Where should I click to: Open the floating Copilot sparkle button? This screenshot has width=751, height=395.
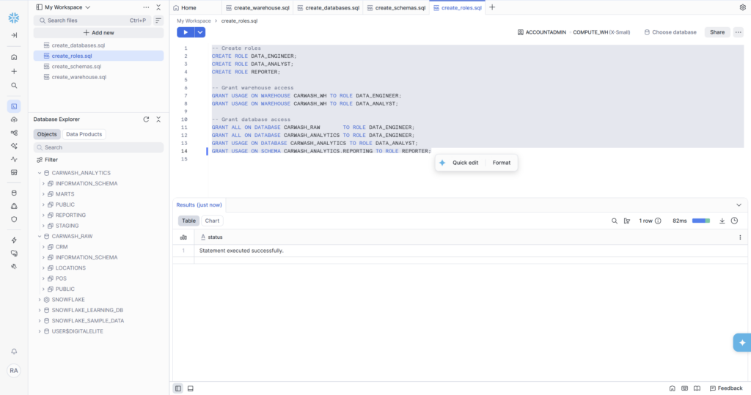click(741, 342)
